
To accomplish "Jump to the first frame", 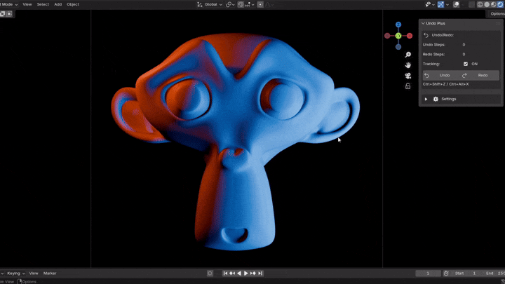I will tap(225, 273).
